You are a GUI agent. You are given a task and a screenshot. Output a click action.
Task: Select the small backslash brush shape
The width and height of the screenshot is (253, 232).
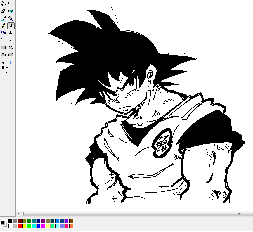(x=11, y=77)
